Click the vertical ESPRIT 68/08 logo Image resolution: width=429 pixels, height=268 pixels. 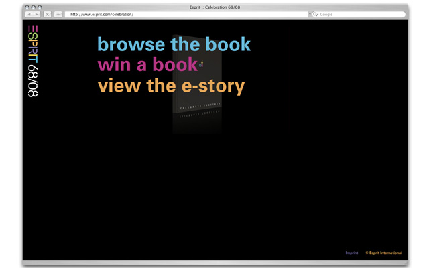click(x=33, y=61)
